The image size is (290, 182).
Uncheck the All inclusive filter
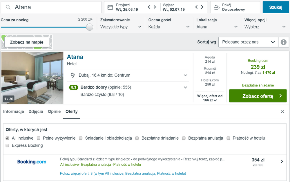pos(8,138)
